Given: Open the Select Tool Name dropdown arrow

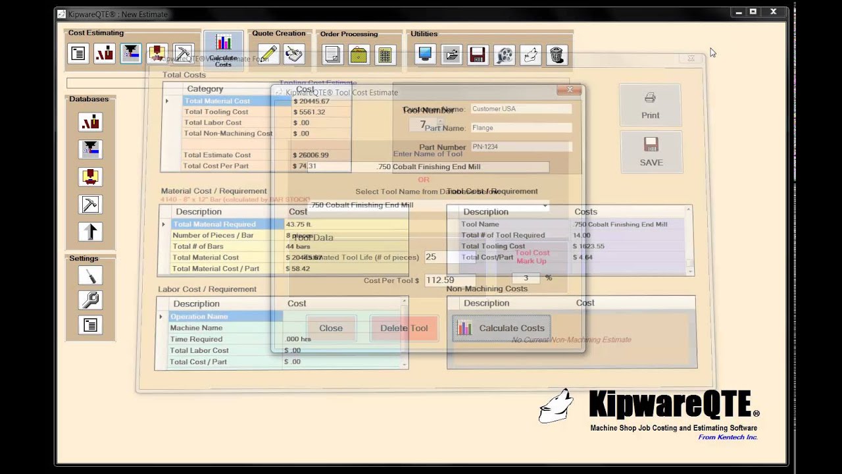Looking at the screenshot, I should point(545,205).
